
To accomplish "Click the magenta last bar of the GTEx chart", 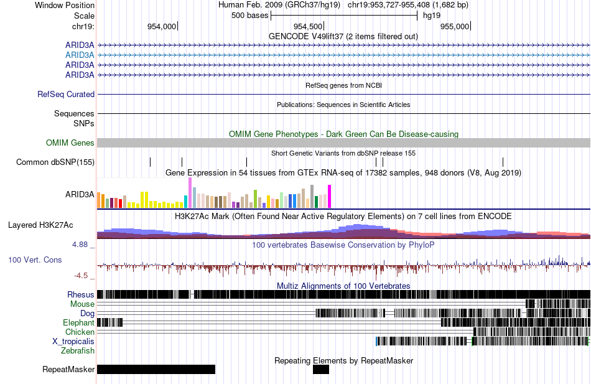I will pos(330,197).
